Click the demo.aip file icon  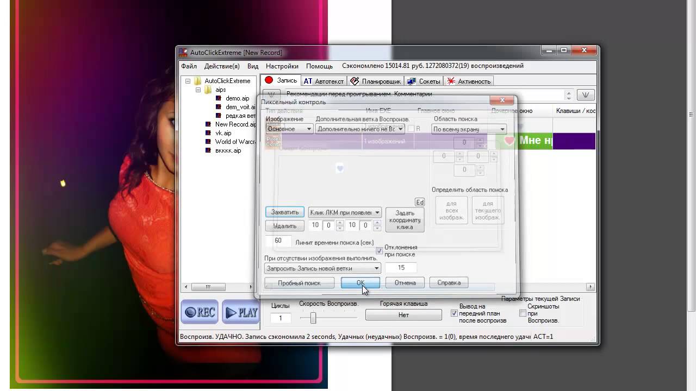tap(219, 98)
